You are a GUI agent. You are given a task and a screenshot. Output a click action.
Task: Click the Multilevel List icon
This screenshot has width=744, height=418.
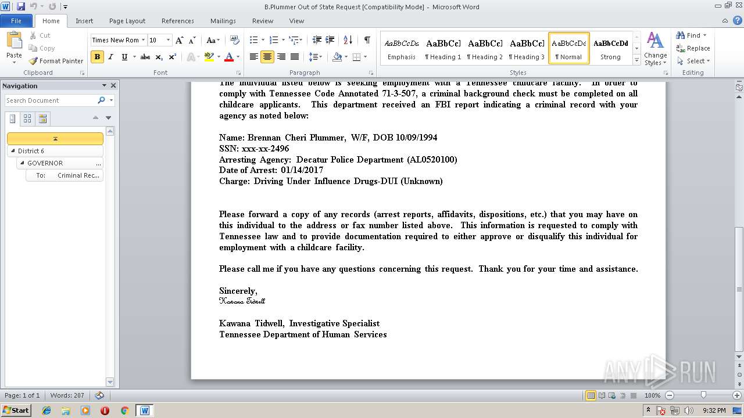tap(295, 40)
